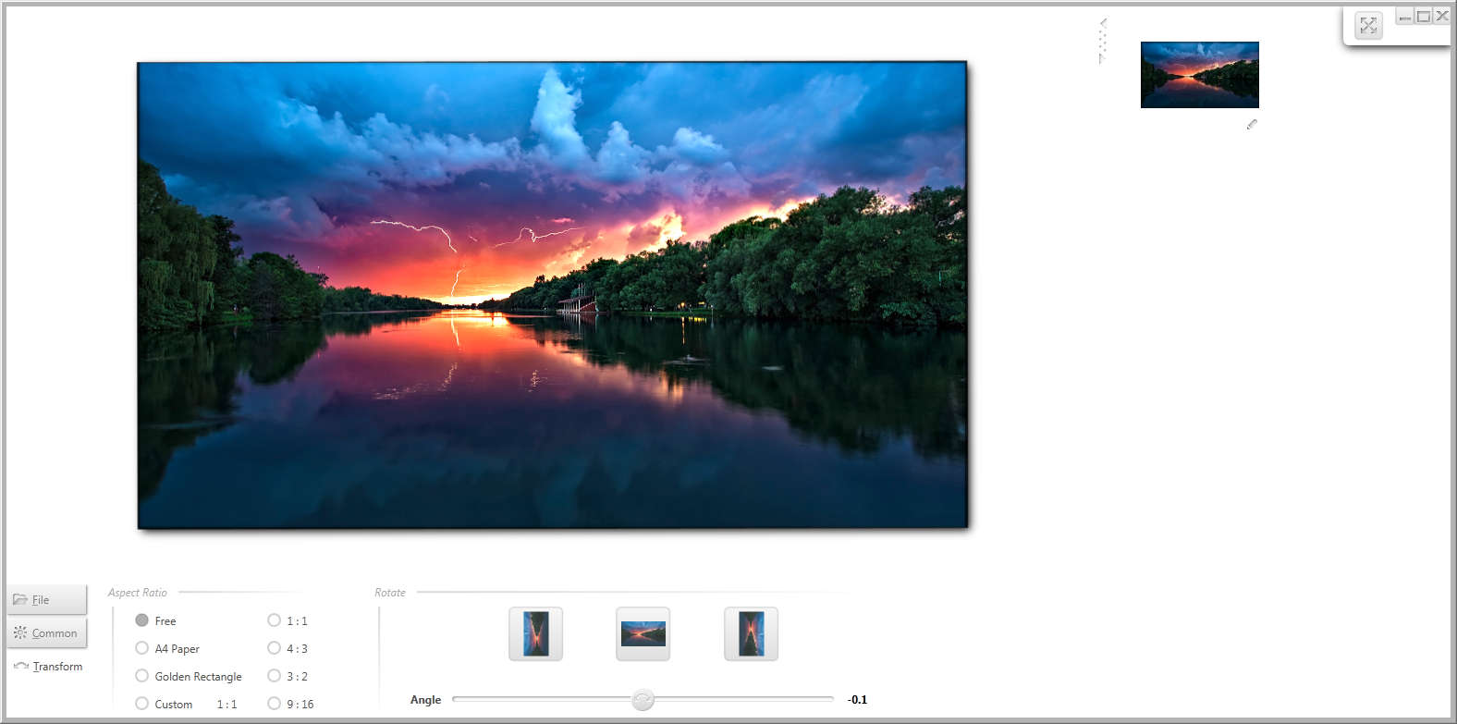Open the File tab

point(47,599)
